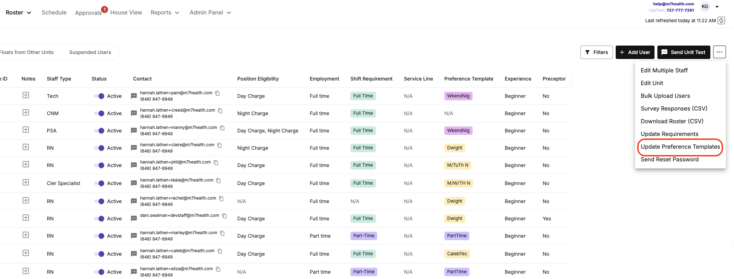
Task: Copy hannah.lathen+pam email address
Action: [x=218, y=93]
